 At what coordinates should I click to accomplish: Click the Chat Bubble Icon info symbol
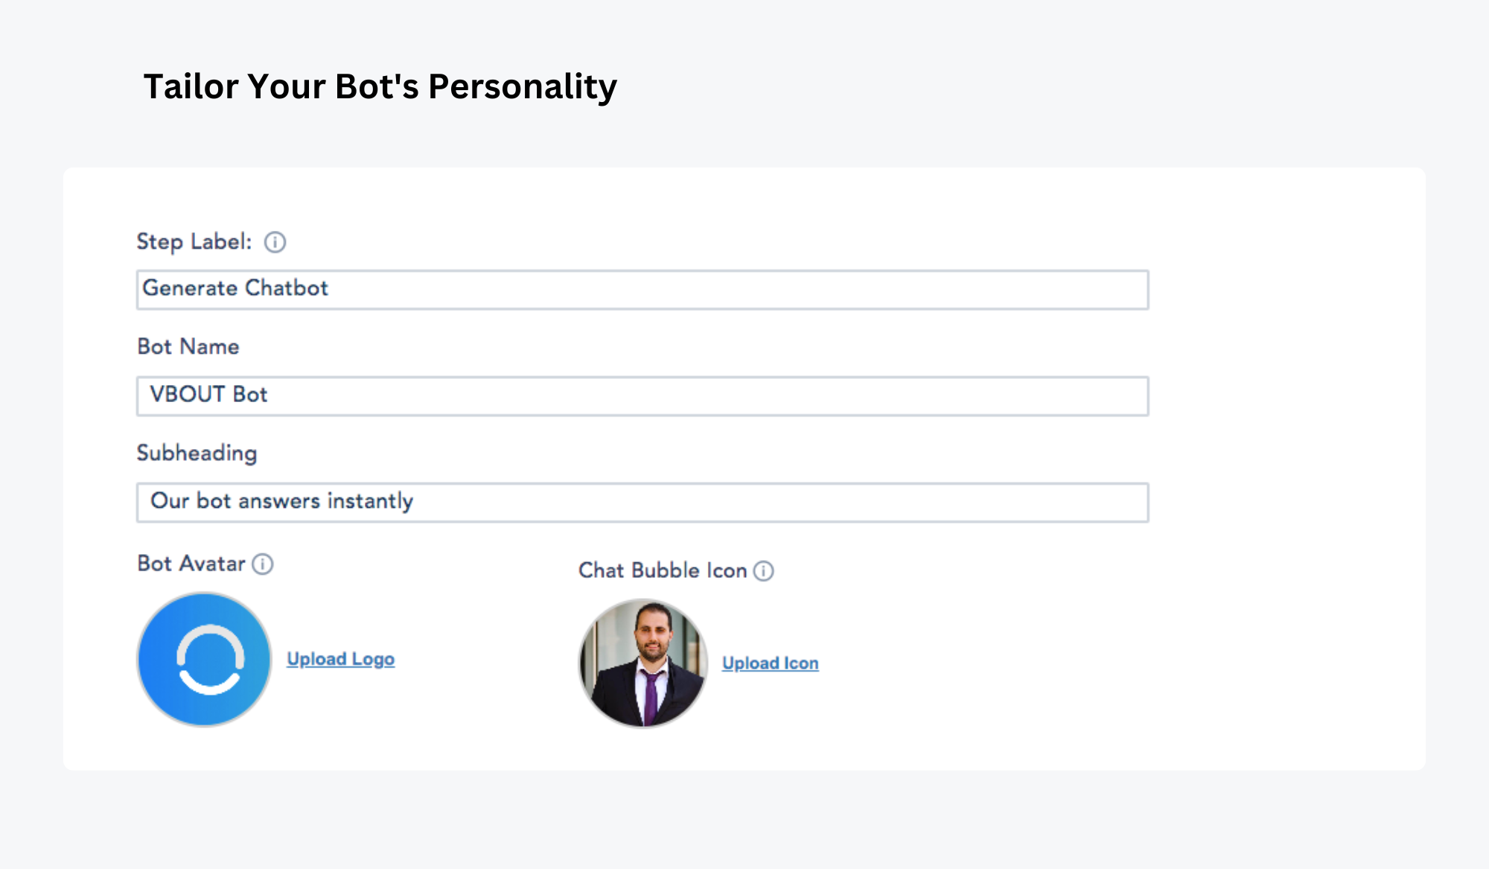[x=763, y=571]
